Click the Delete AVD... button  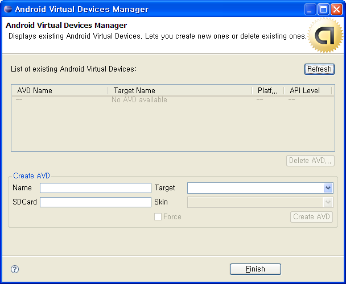[310, 161]
